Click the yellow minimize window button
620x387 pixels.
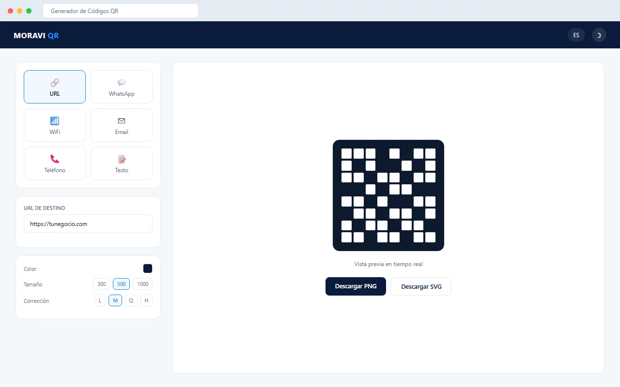pos(20,11)
